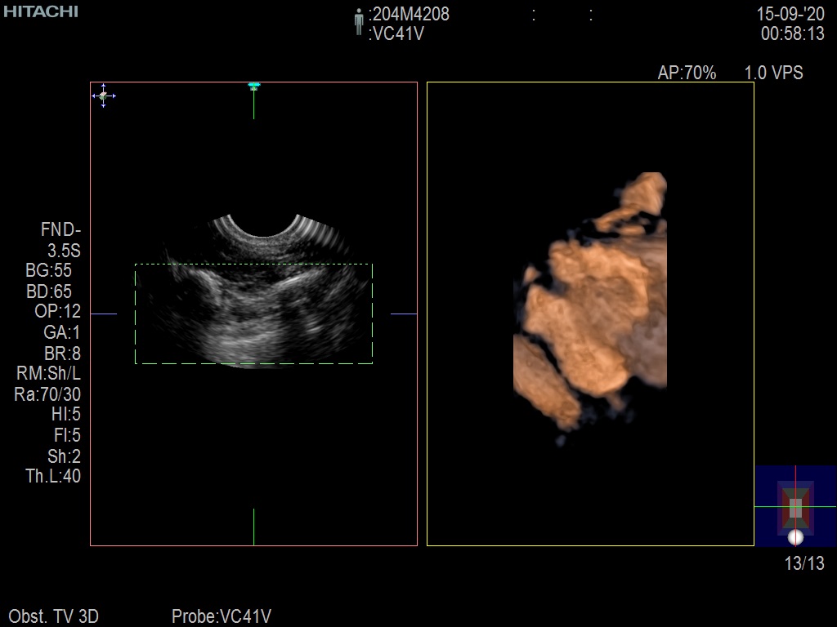Screen dimensions: 837x627
Task: Click the patient figure icon in header
Action: 358,22
